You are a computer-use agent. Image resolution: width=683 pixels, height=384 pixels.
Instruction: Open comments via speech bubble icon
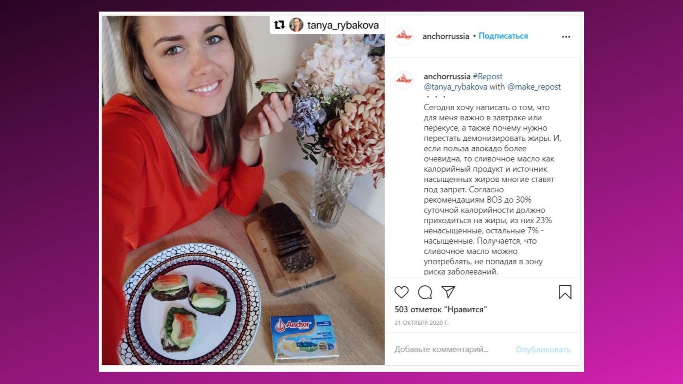[x=425, y=292]
